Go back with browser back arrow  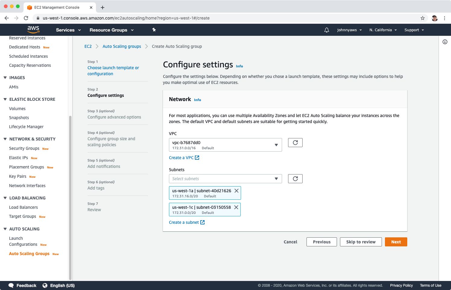[x=7, y=18]
